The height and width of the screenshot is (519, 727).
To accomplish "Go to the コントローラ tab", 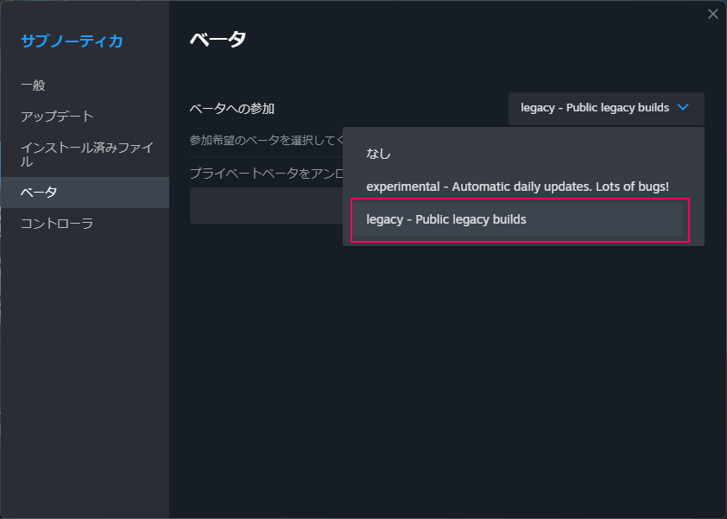I will coord(85,224).
